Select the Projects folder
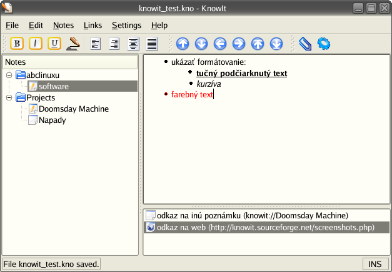The height and width of the screenshot is (272, 392). [41, 97]
